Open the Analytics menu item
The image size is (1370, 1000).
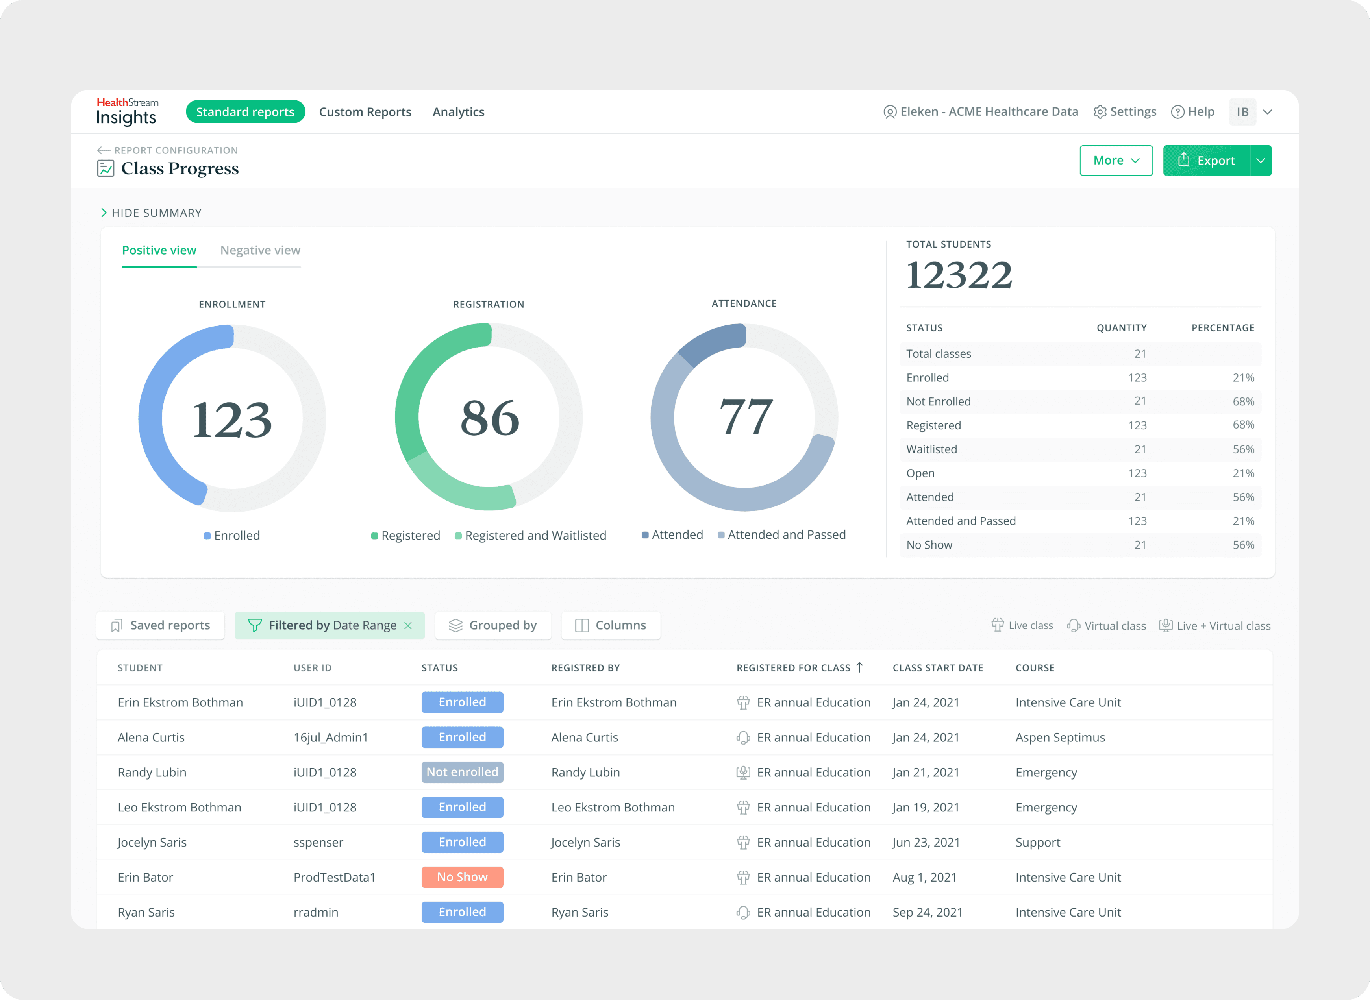(458, 112)
